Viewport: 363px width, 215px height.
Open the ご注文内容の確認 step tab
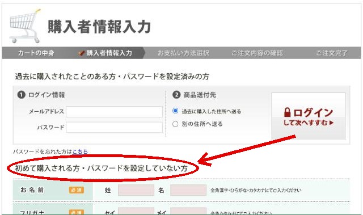coord(257,53)
